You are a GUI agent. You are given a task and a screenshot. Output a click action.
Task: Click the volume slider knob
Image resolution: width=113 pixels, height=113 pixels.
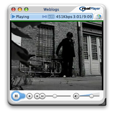pyautogui.click(x=91, y=96)
